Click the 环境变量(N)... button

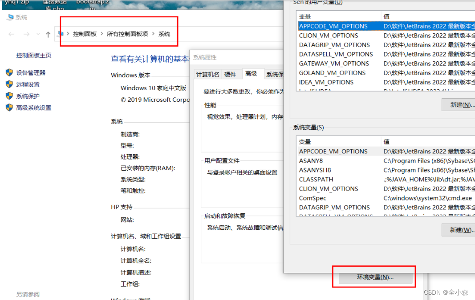(375, 277)
